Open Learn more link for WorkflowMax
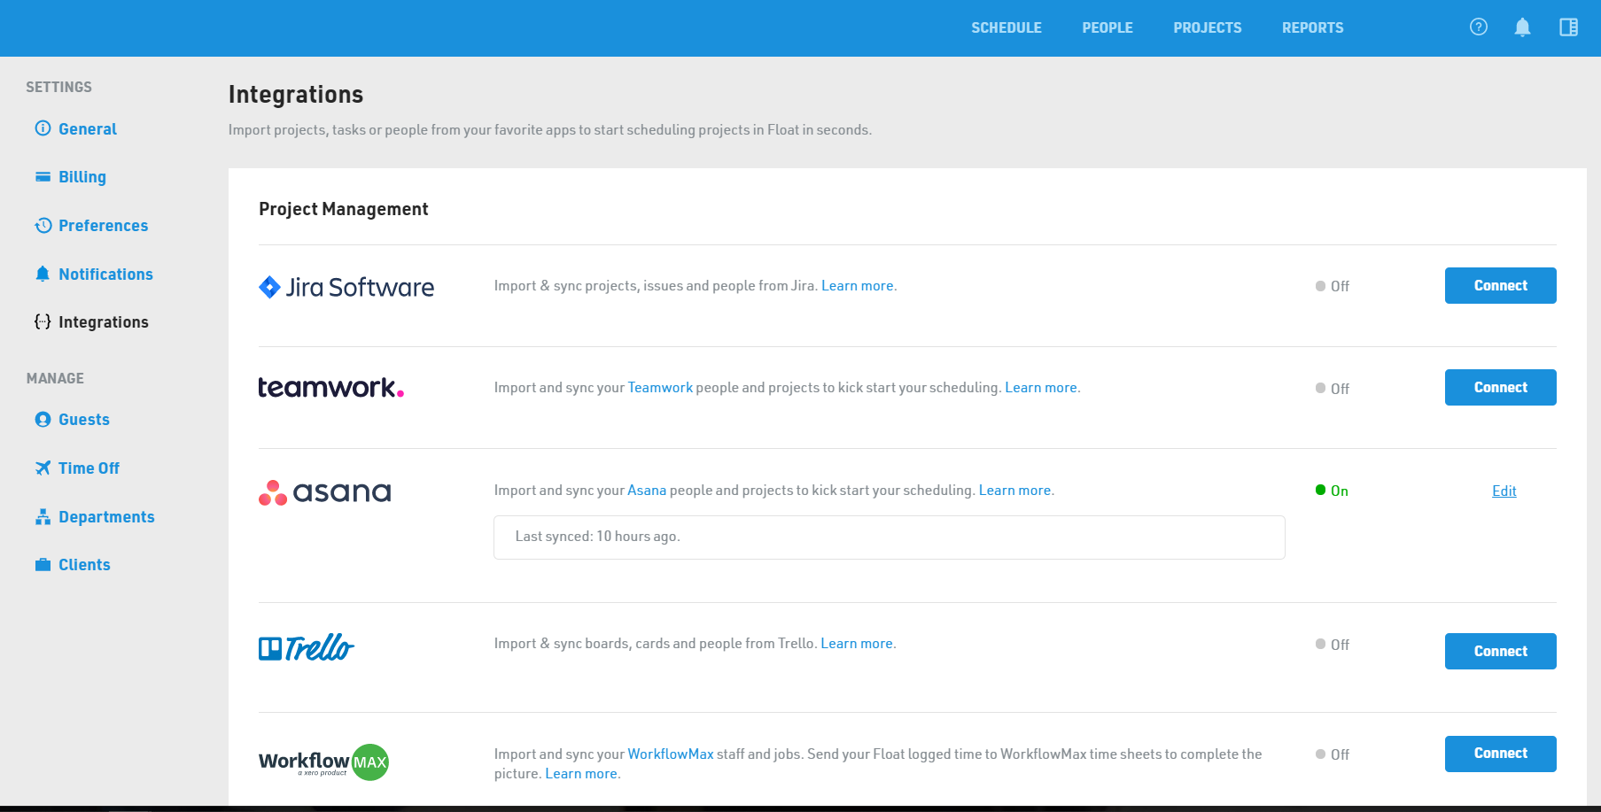This screenshot has height=812, width=1601. tap(581, 774)
